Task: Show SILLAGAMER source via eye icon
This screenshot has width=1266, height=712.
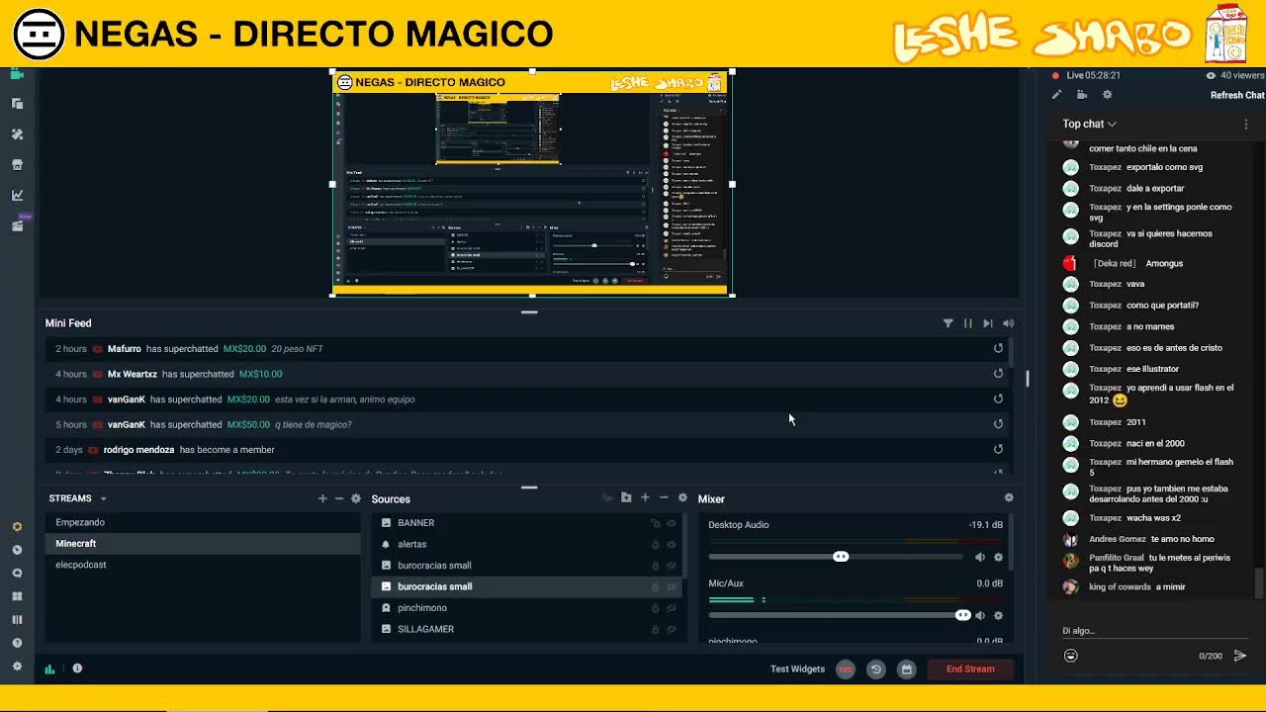Action: tap(672, 629)
